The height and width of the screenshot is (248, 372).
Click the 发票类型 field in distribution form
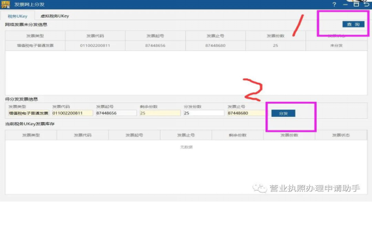pos(29,113)
